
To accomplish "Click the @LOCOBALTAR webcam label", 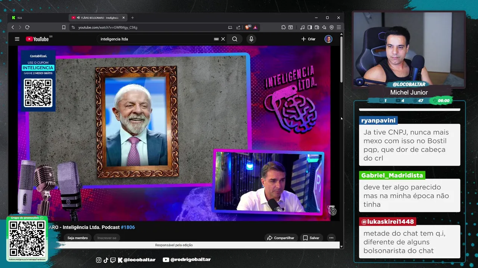I will (x=409, y=84).
